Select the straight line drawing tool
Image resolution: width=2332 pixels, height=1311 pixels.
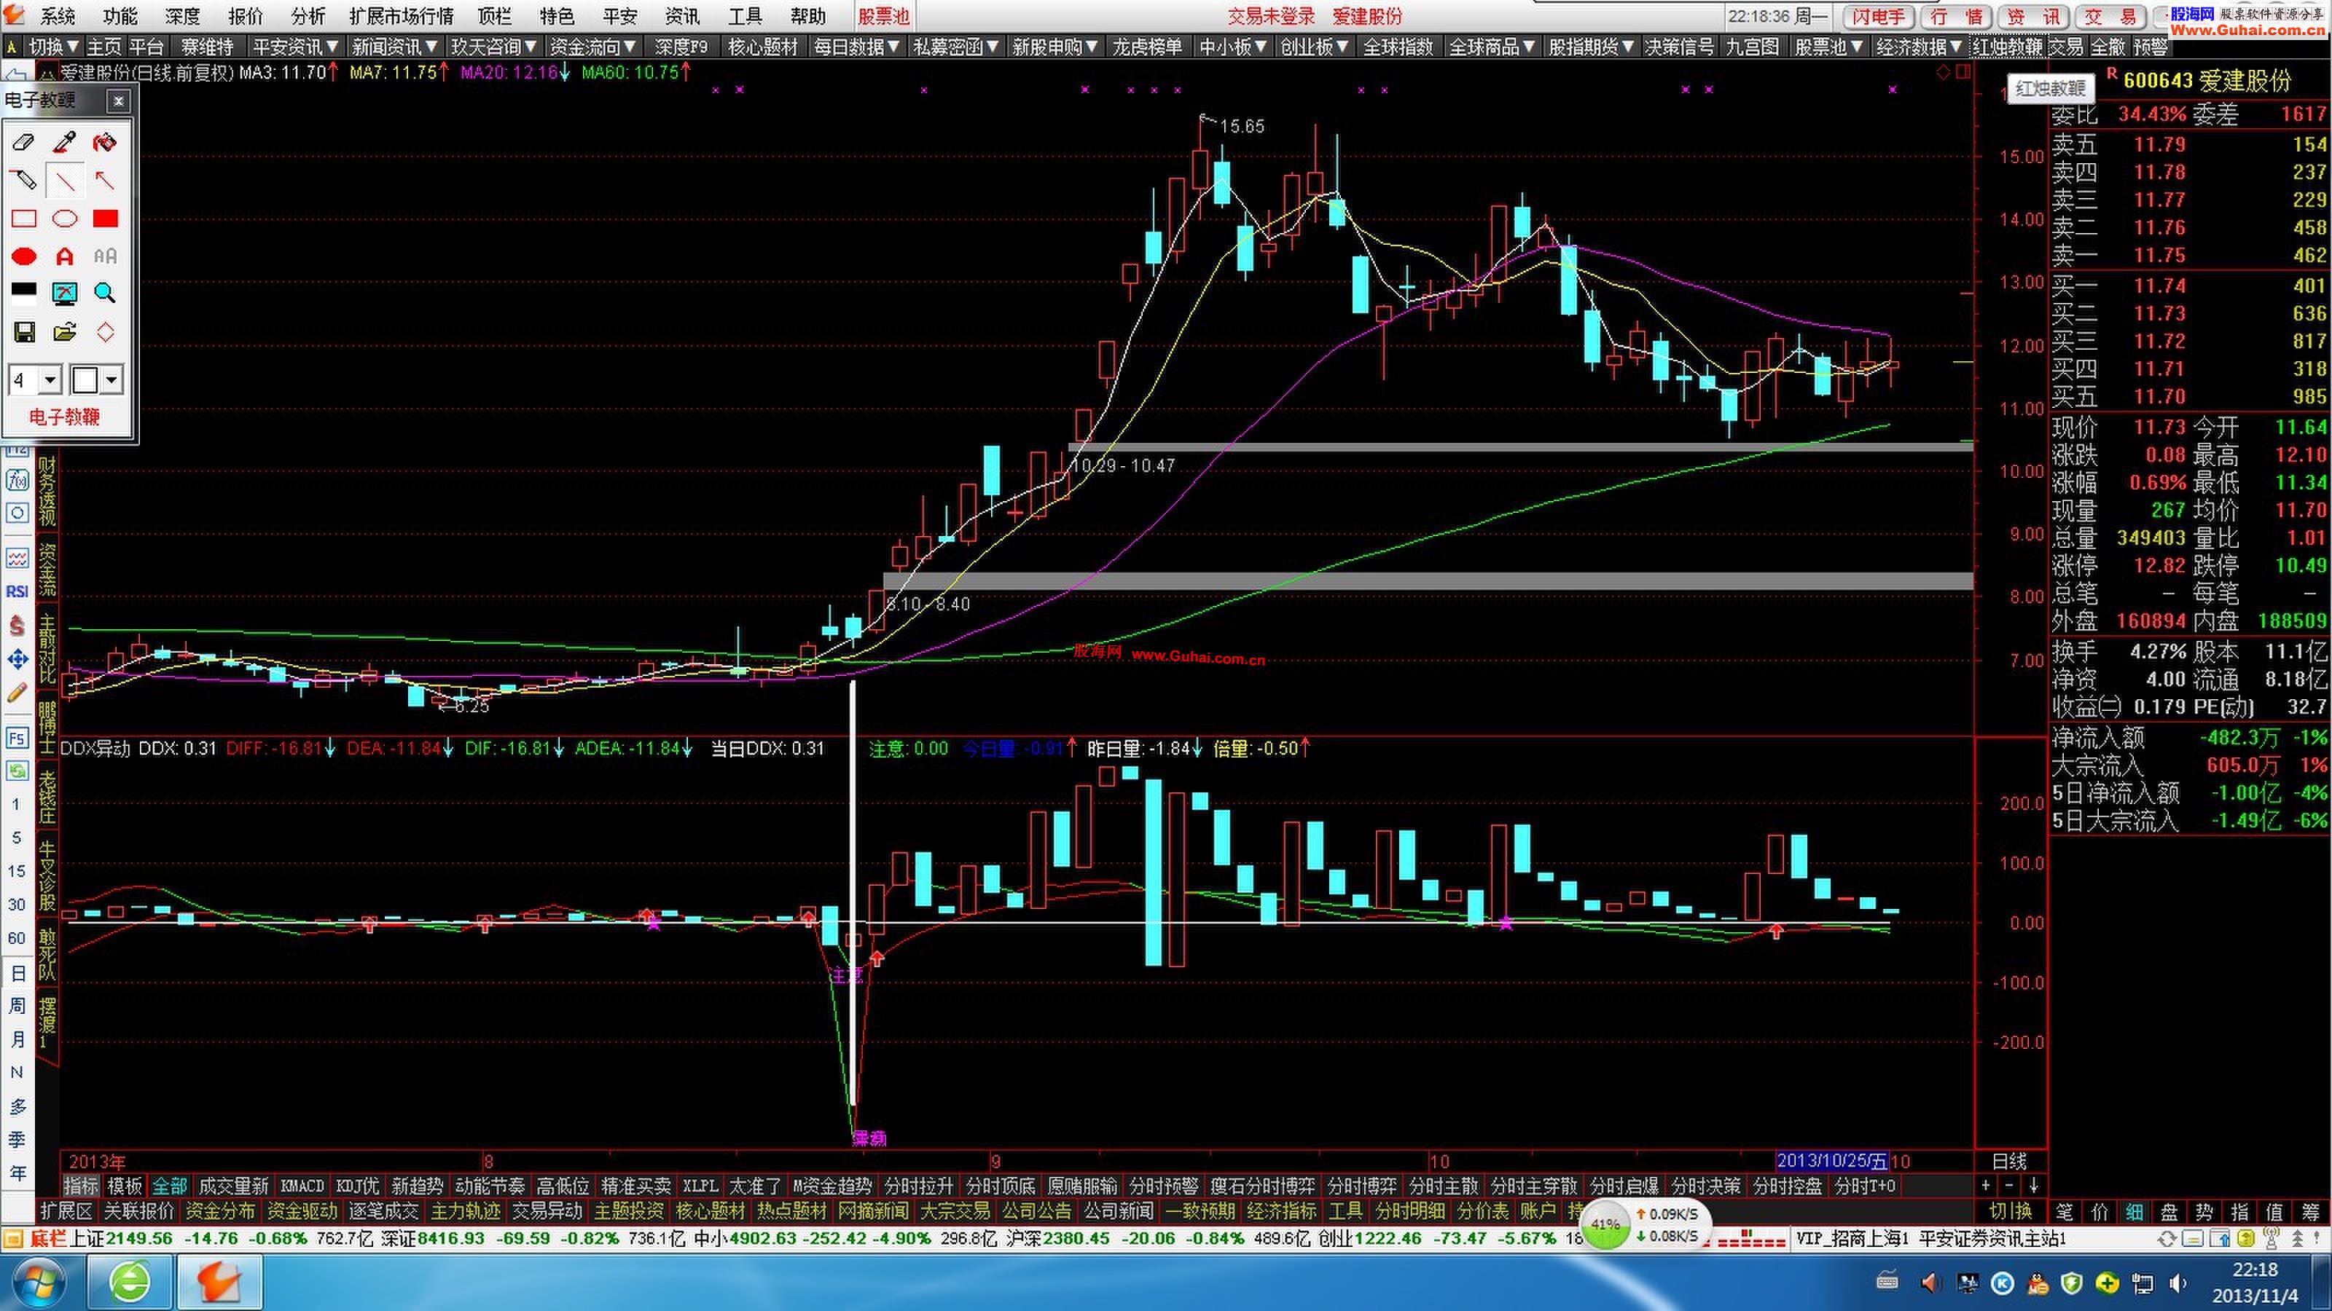coord(64,180)
